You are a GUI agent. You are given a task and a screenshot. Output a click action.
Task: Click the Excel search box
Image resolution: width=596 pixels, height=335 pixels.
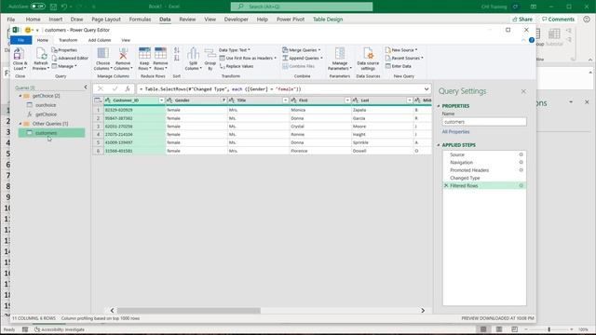pyautogui.click(x=302, y=7)
